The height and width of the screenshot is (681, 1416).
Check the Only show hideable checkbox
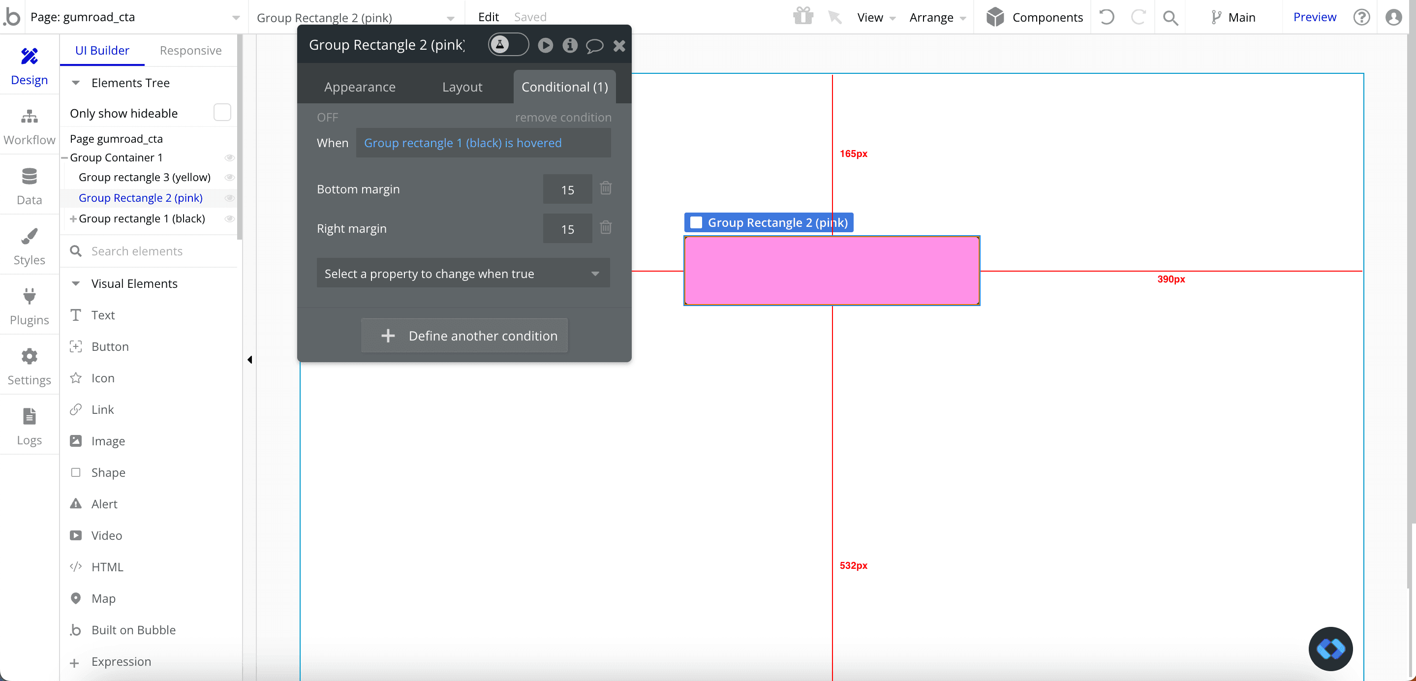(221, 112)
